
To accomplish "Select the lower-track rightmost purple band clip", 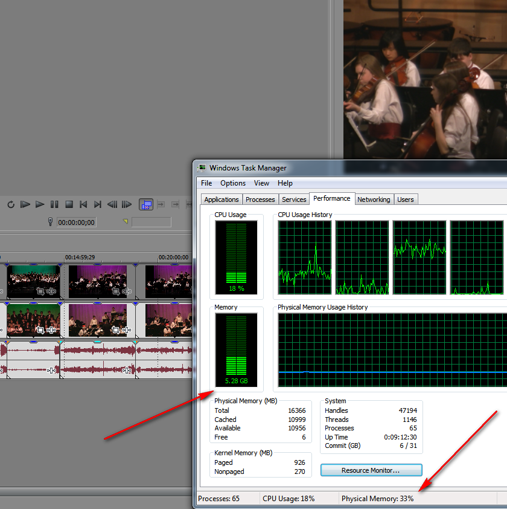I will click(x=168, y=320).
